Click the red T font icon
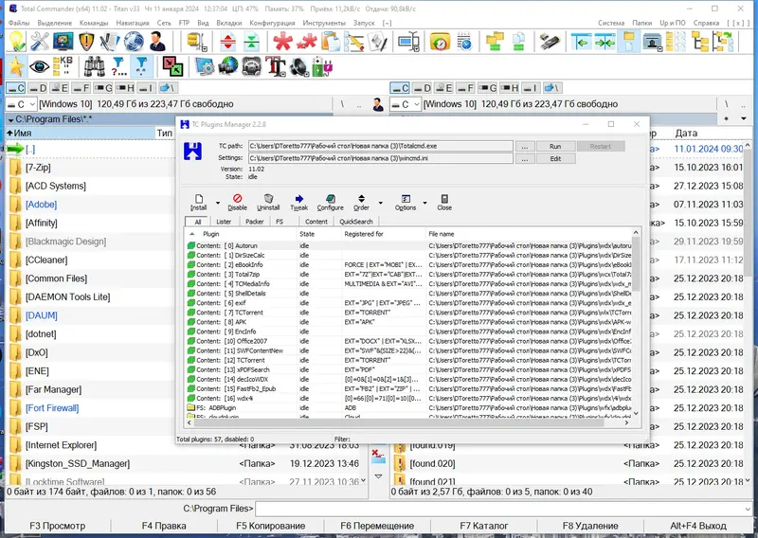The width and height of the screenshot is (758, 538). tap(276, 66)
